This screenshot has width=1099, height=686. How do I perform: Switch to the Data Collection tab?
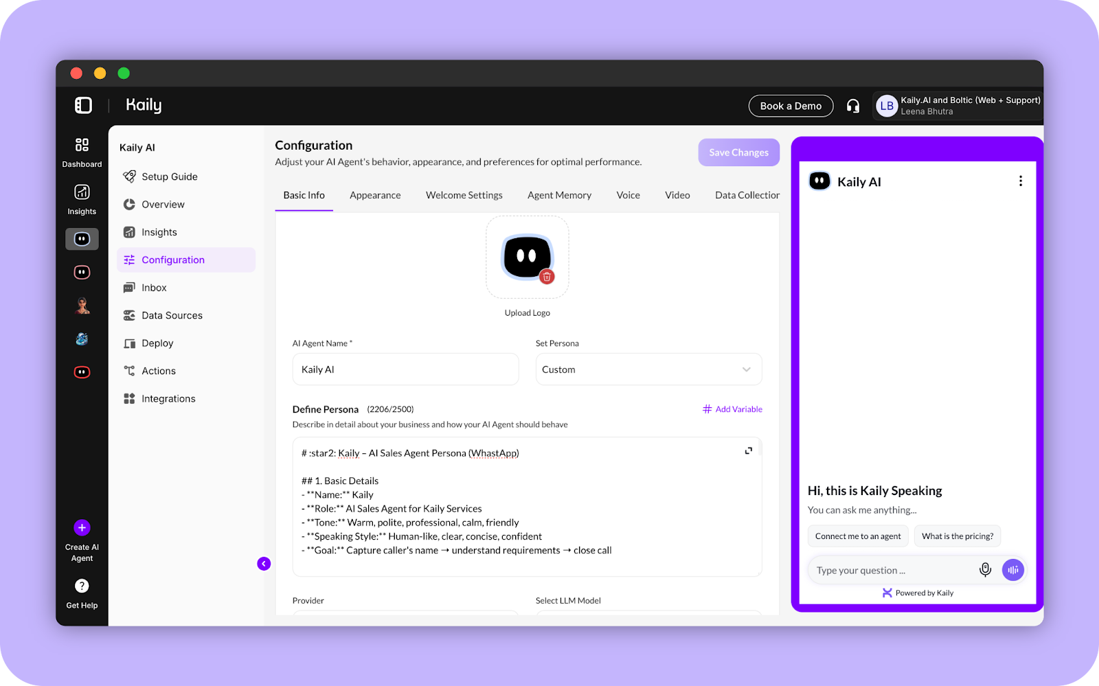[747, 195]
